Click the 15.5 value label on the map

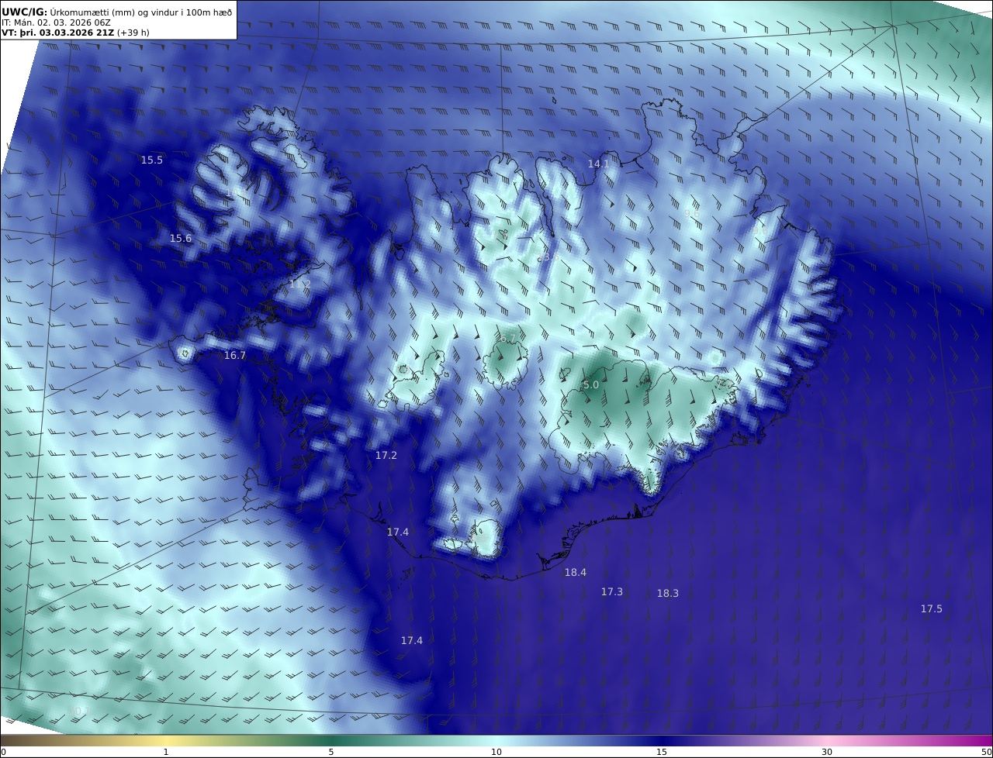tap(152, 160)
